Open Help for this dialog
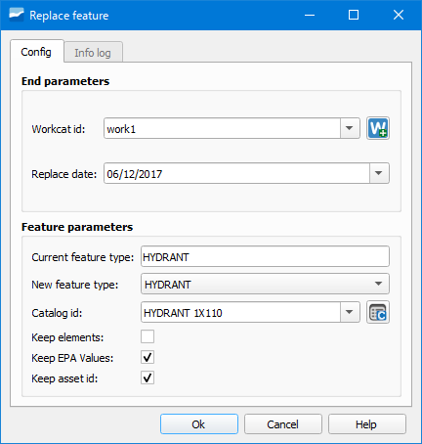Image resolution: width=422 pixels, height=444 pixels. [367, 424]
